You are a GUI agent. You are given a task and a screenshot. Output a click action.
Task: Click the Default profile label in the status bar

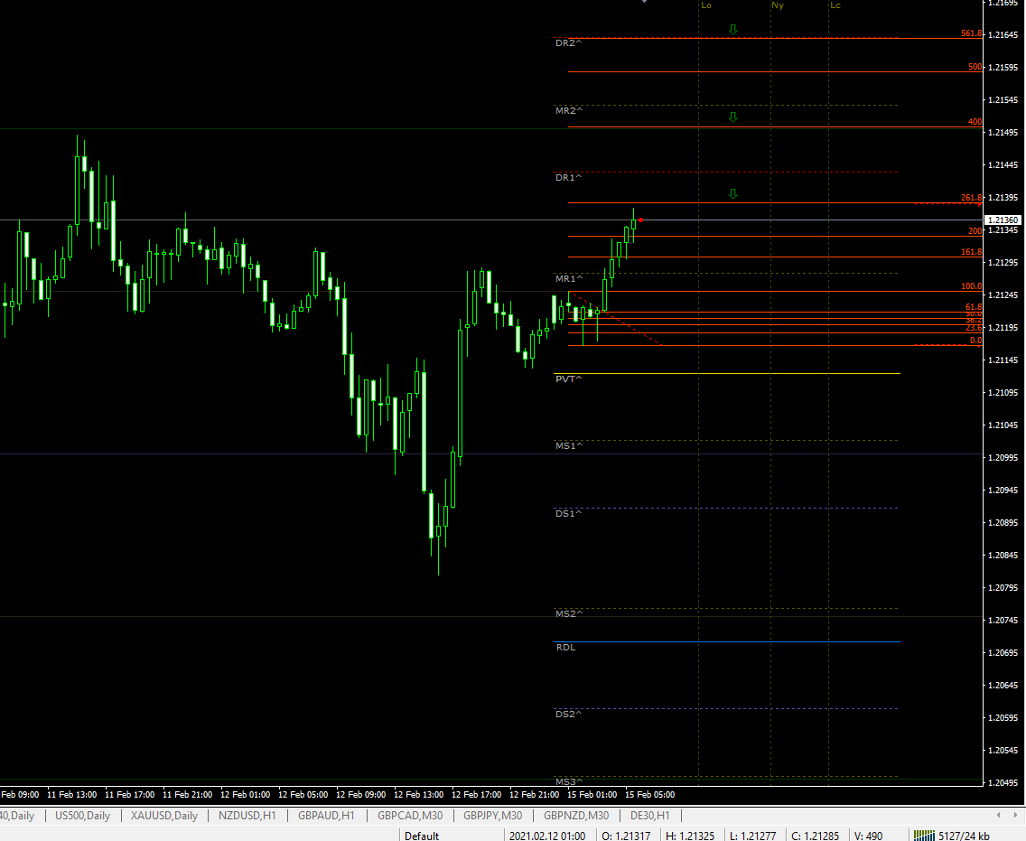(x=421, y=836)
